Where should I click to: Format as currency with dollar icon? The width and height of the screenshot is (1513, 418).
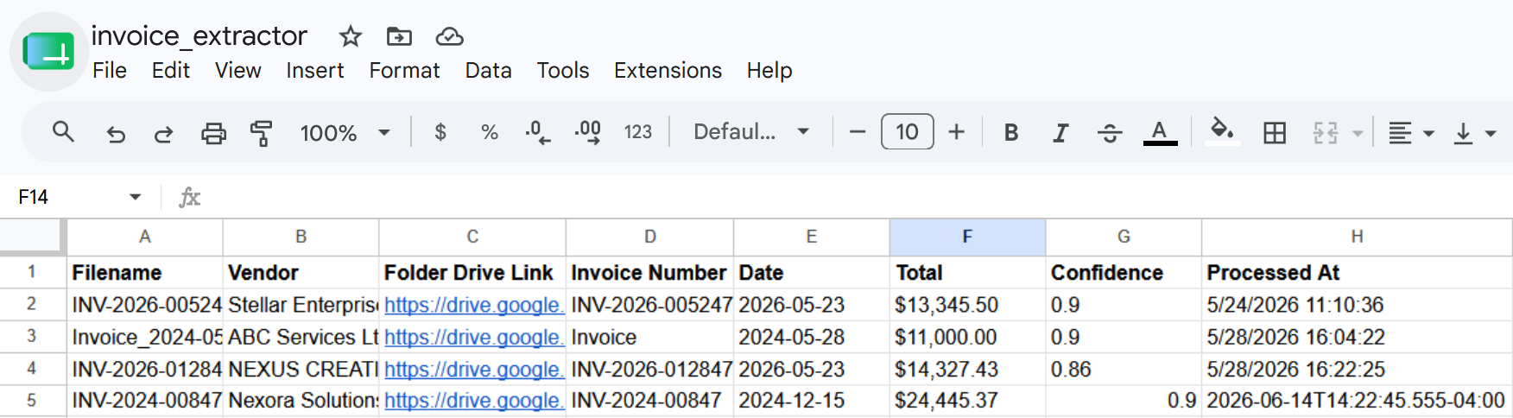pyautogui.click(x=440, y=132)
